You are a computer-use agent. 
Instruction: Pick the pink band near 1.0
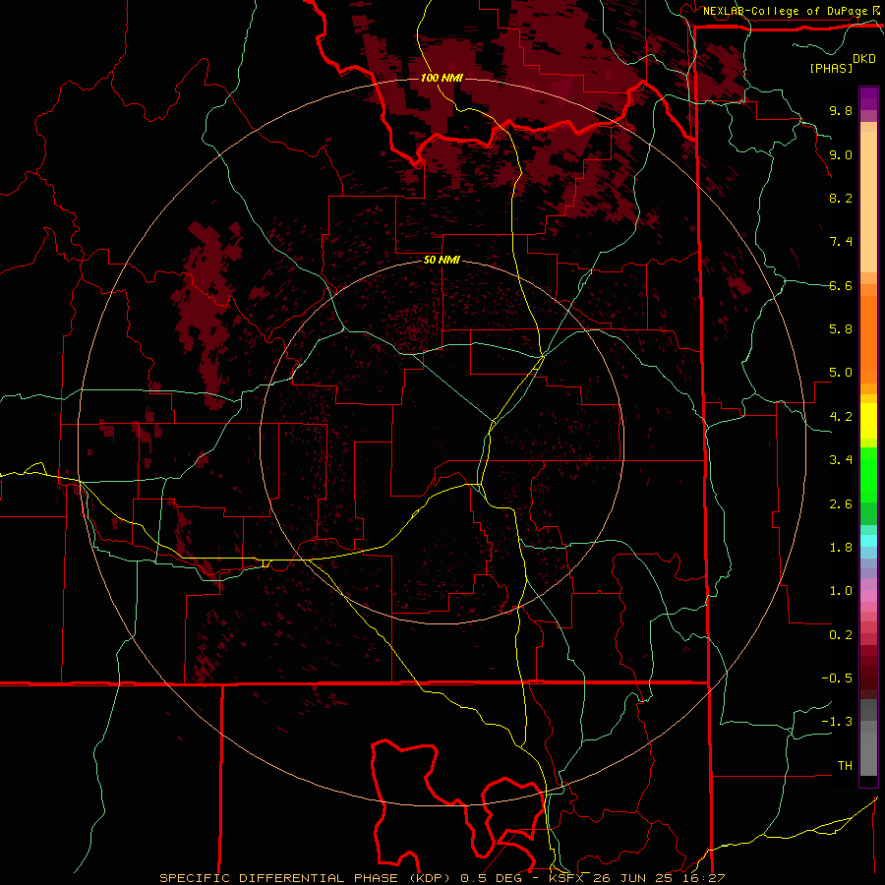(868, 596)
